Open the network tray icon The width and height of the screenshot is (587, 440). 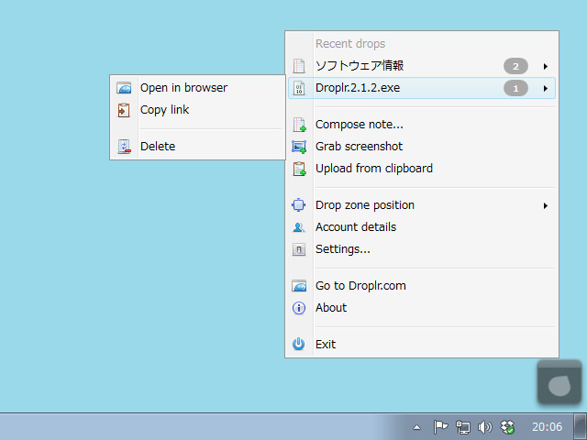[462, 427]
